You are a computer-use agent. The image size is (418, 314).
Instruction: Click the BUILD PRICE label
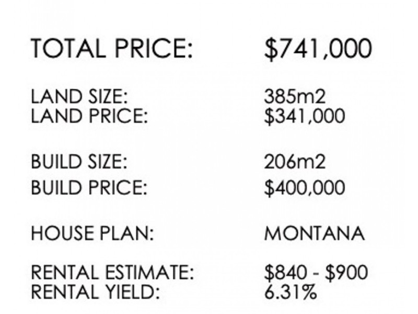click(89, 187)
